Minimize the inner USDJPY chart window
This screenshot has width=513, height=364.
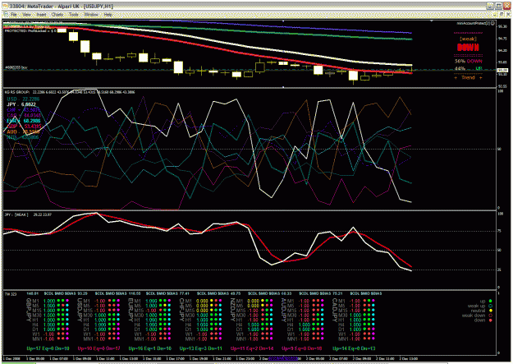pos(496,15)
